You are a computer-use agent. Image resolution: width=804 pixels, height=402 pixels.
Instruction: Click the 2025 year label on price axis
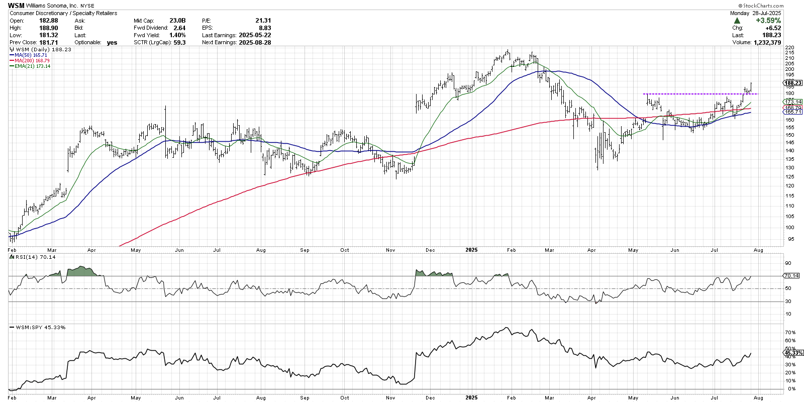(x=471, y=250)
